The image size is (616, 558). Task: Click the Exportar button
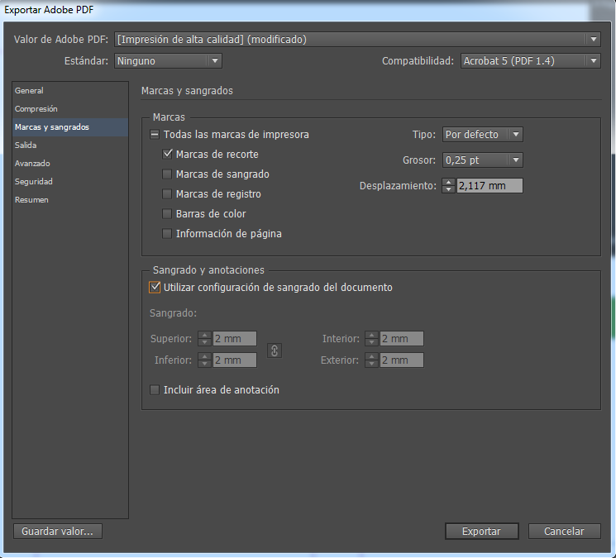point(482,532)
